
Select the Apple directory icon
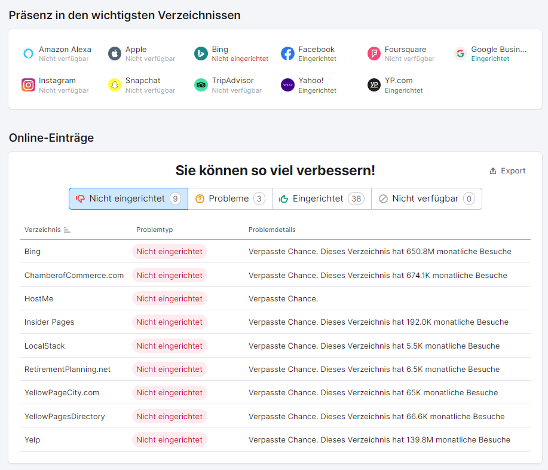click(x=114, y=53)
